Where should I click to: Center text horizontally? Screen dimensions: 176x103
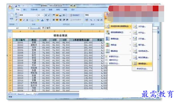pyautogui.click(x=57, y=20)
